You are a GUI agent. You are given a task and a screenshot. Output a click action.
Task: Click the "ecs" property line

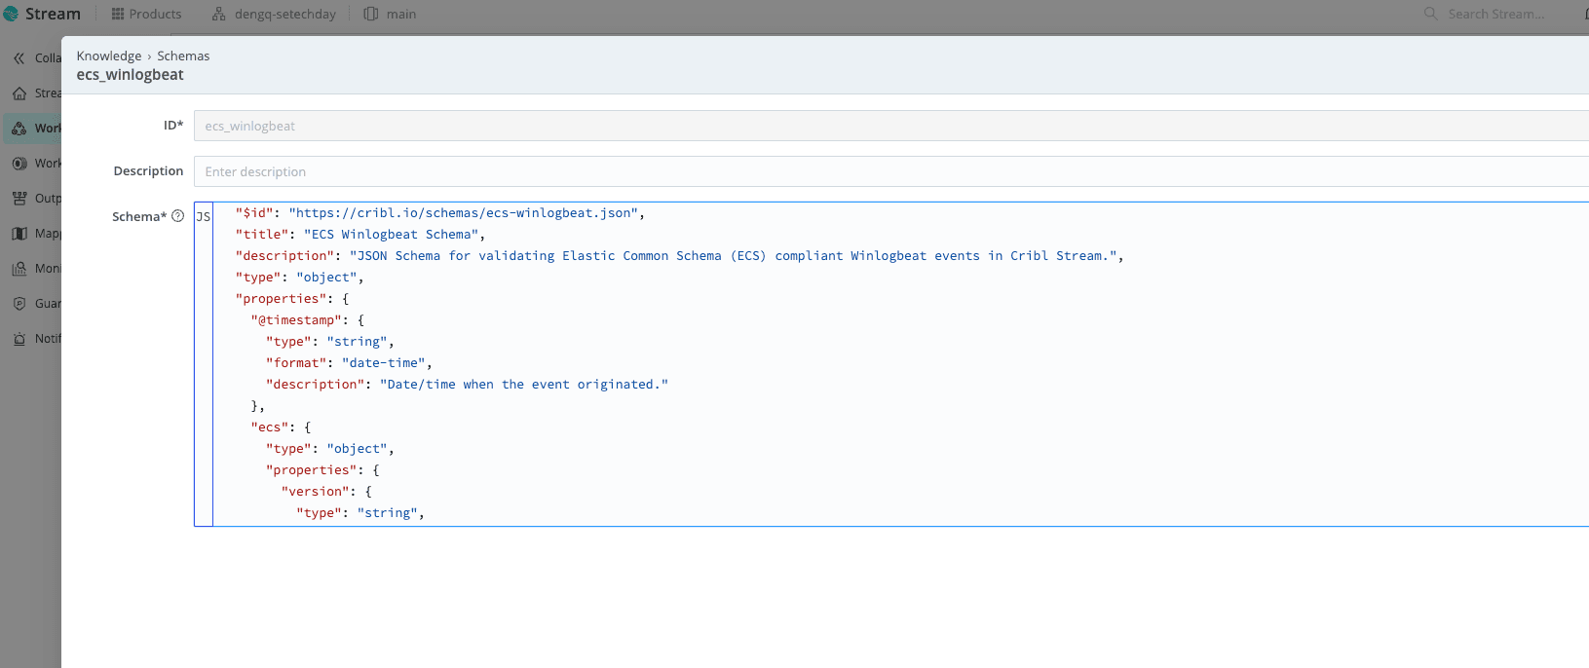pyautogui.click(x=281, y=427)
